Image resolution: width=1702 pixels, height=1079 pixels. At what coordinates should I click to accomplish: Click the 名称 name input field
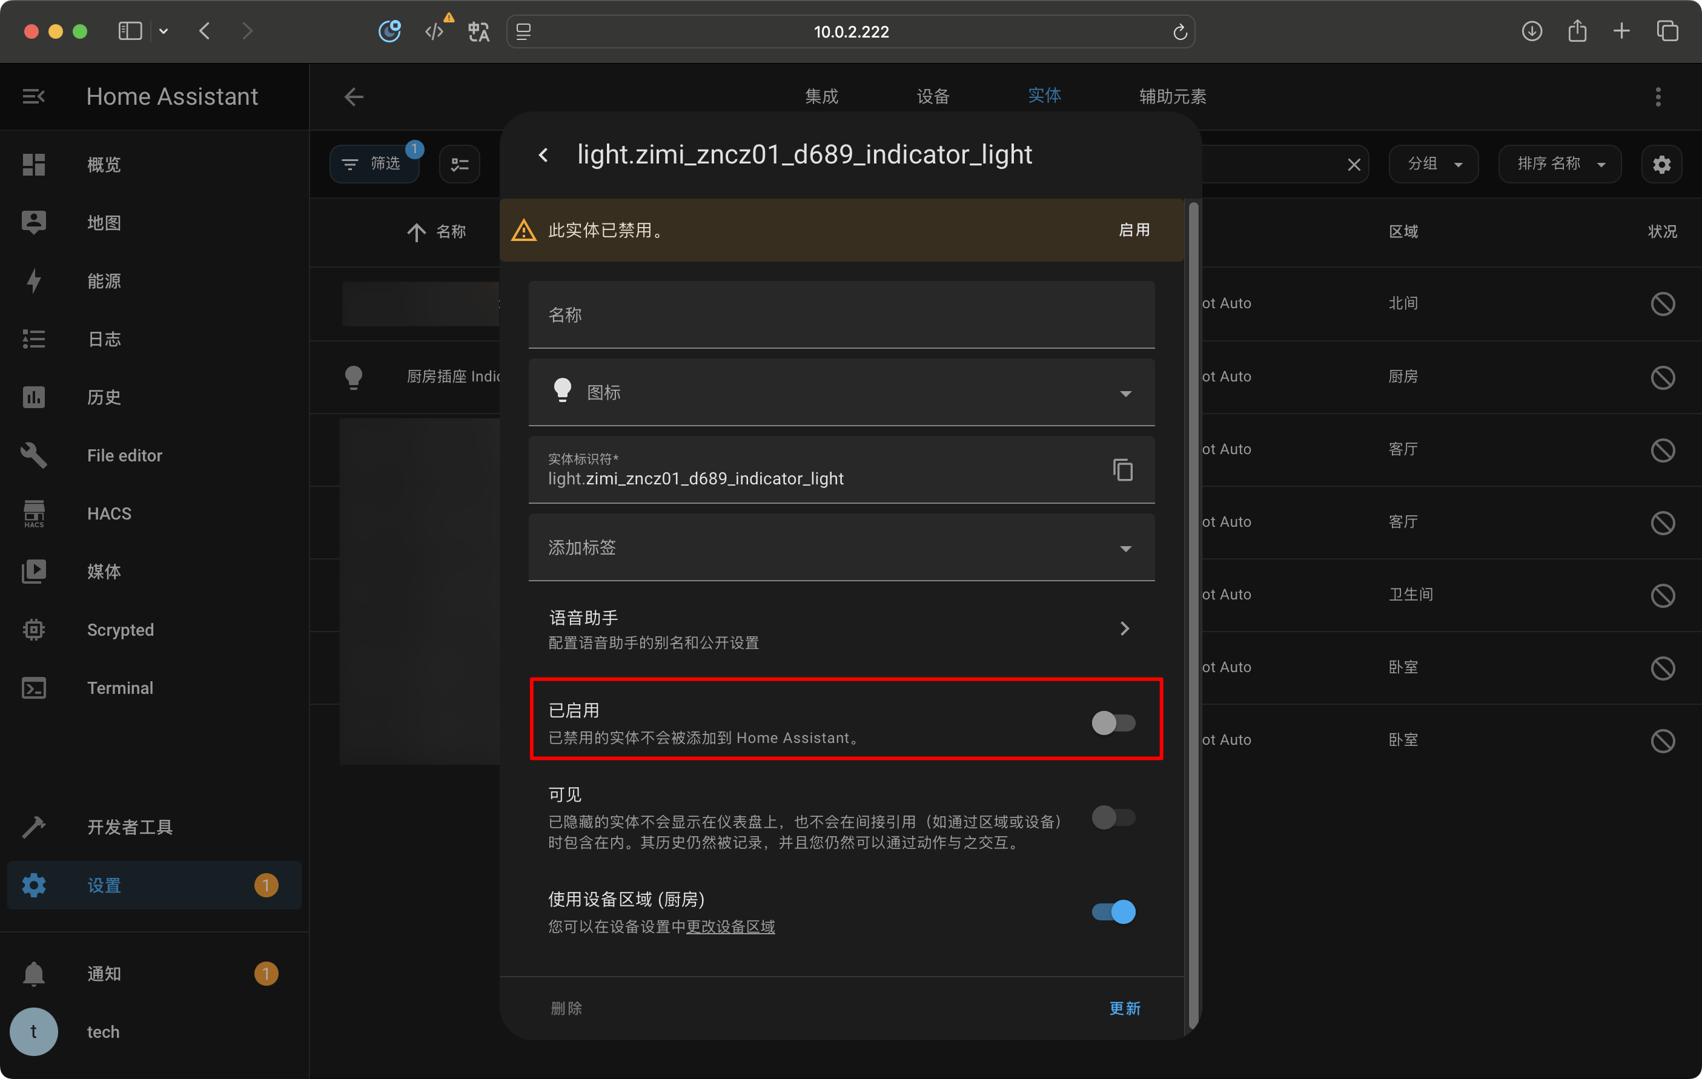[841, 314]
